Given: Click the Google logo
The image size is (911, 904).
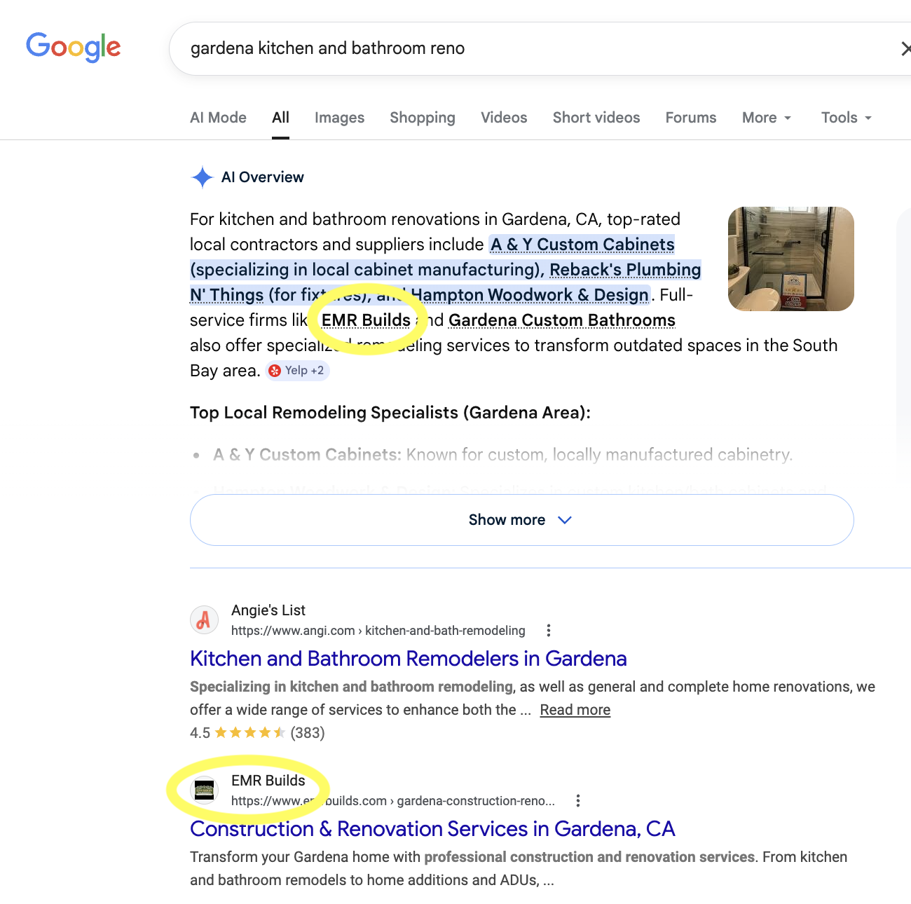Looking at the screenshot, I should [74, 47].
